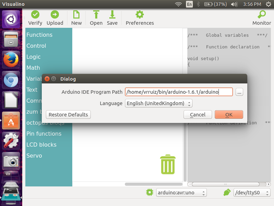Create a new file with New icon
This screenshot has width=274, height=206.
76,14
